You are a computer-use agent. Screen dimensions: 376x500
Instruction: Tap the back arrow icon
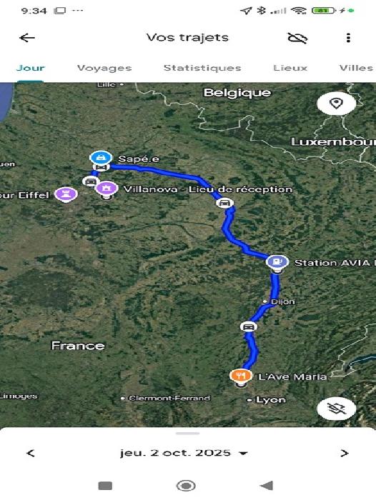coord(27,38)
